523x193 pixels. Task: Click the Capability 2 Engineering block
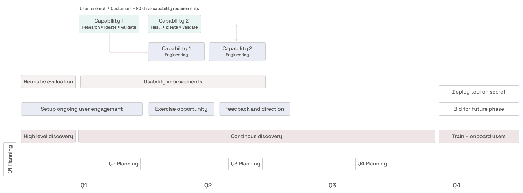237,52
